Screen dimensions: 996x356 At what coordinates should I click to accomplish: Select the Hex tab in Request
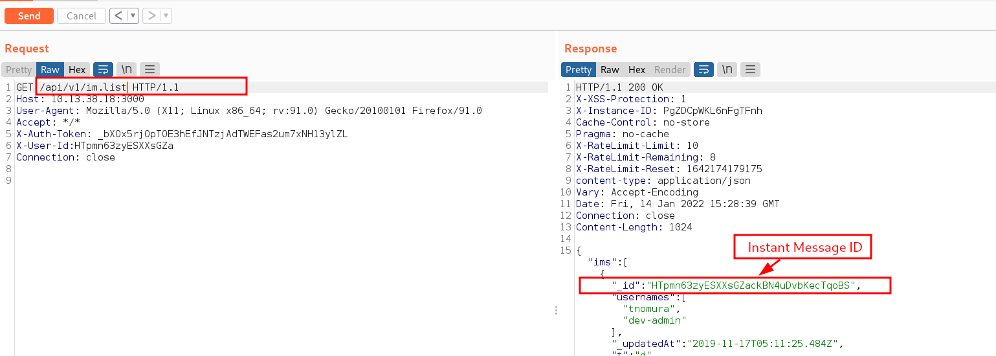point(77,69)
